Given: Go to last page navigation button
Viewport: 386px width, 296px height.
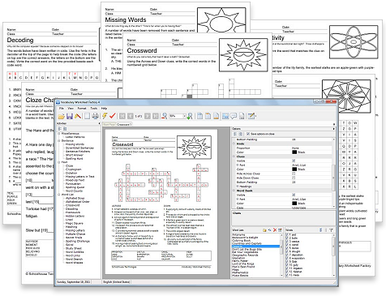Looking at the screenshot, I should pyautogui.click(x=156, y=116).
